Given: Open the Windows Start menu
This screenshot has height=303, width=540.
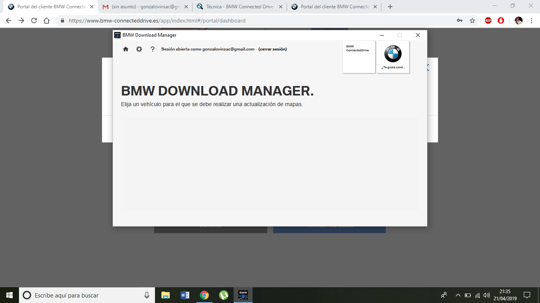Looking at the screenshot, I should click(x=9, y=295).
